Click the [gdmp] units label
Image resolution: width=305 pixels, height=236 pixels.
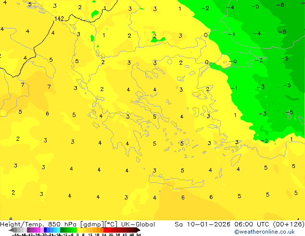point(92,224)
